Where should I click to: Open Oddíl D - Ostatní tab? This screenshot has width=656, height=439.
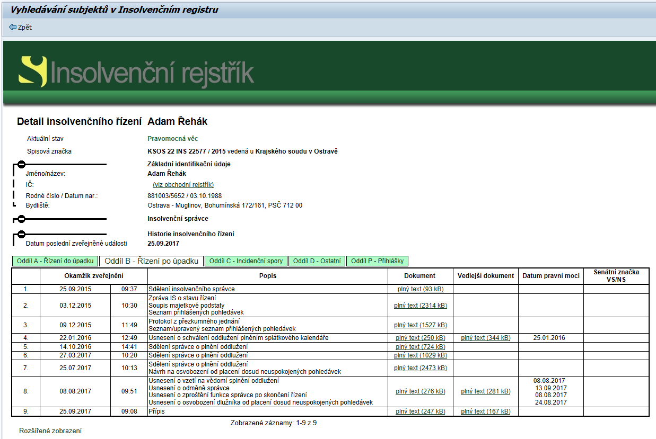317,261
